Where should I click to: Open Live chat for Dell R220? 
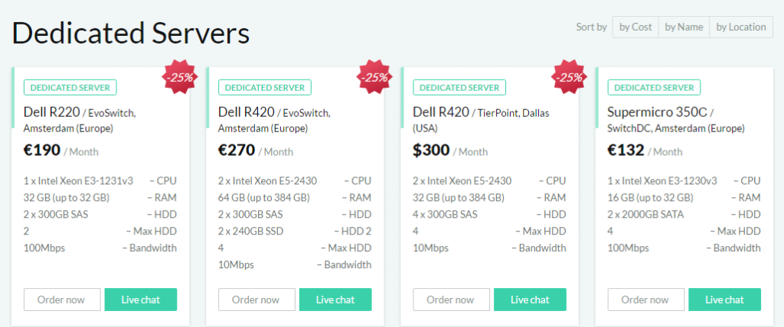pos(141,299)
